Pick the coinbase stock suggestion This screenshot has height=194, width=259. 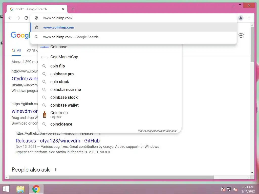coord(110,97)
